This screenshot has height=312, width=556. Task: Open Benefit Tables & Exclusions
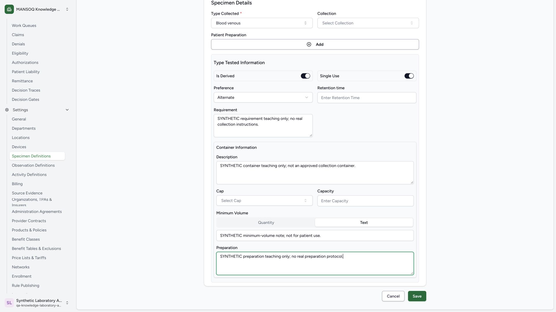coord(36,248)
